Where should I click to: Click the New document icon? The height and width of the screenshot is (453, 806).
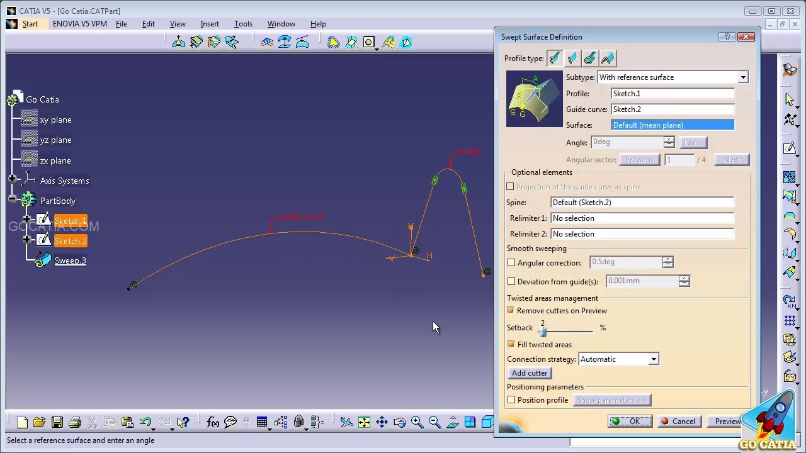pyautogui.click(x=22, y=422)
